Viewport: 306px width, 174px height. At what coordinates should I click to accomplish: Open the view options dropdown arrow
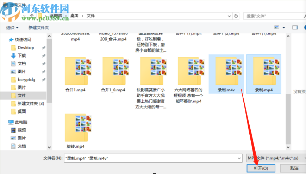tap(284, 27)
